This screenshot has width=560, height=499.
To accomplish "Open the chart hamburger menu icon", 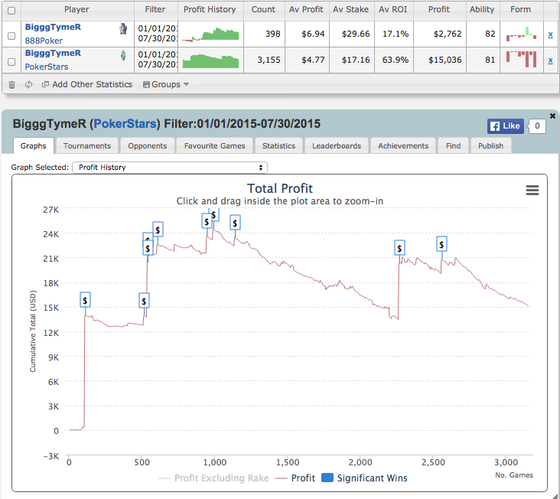I will tap(532, 190).
